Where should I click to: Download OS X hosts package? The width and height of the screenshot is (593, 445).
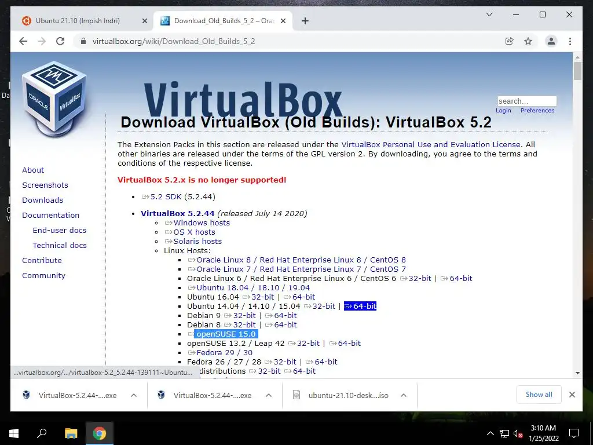point(190,232)
